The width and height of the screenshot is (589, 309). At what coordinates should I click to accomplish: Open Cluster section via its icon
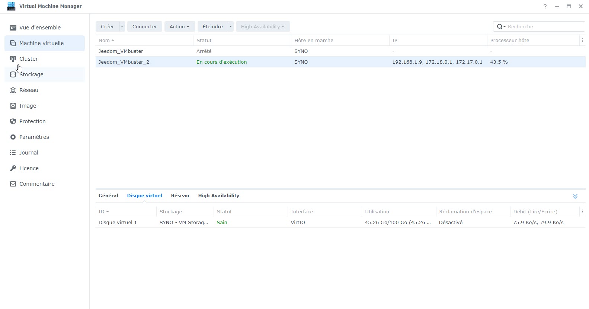(13, 59)
